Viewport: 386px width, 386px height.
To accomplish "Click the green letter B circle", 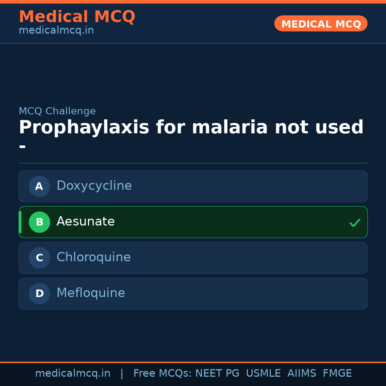I will click(39, 222).
